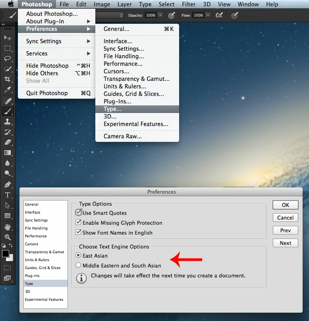Open the Opacity dropdown arrow
Viewport: 309px width, 321px height.
(x=160, y=15)
